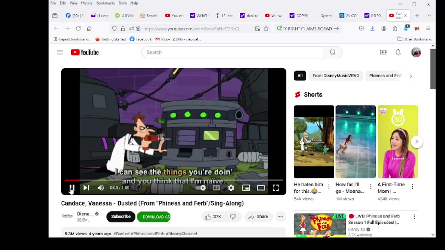Image resolution: width=445 pixels, height=250 pixels.
Task: Click the green DOWNLOAD AS button
Action: click(x=154, y=217)
